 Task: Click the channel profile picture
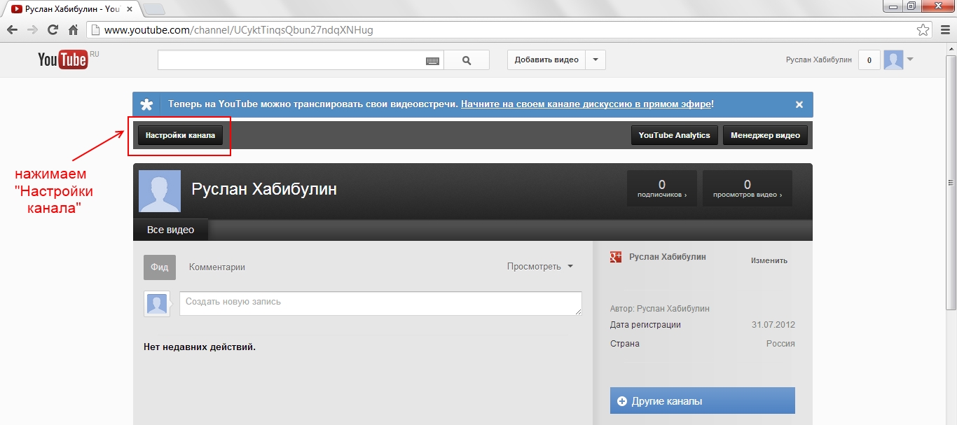pyautogui.click(x=160, y=191)
